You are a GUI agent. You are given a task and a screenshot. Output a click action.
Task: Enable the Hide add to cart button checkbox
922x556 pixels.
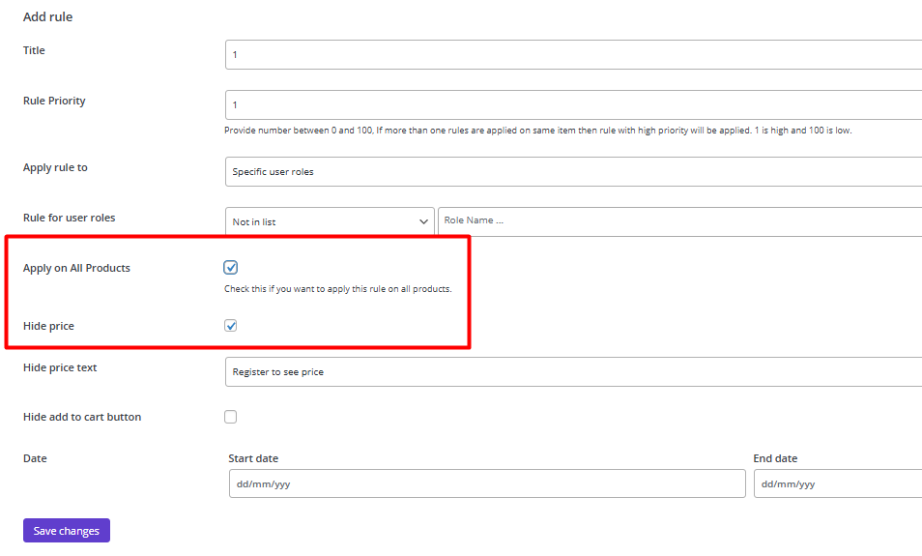pyautogui.click(x=230, y=417)
